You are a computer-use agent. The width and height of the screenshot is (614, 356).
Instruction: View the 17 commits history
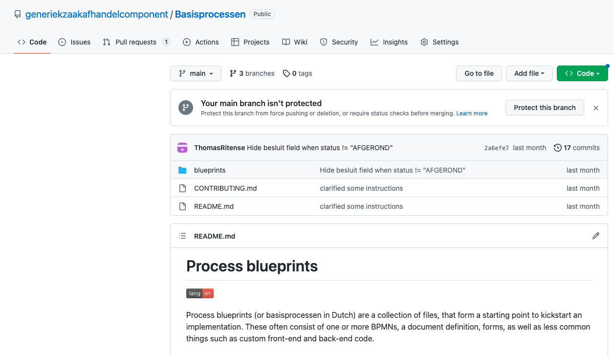coord(576,148)
